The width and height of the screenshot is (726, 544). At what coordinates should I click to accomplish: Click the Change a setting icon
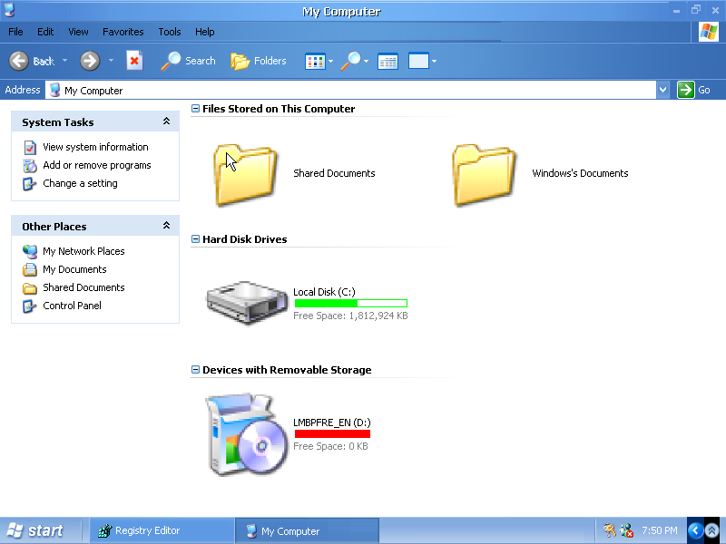click(30, 184)
